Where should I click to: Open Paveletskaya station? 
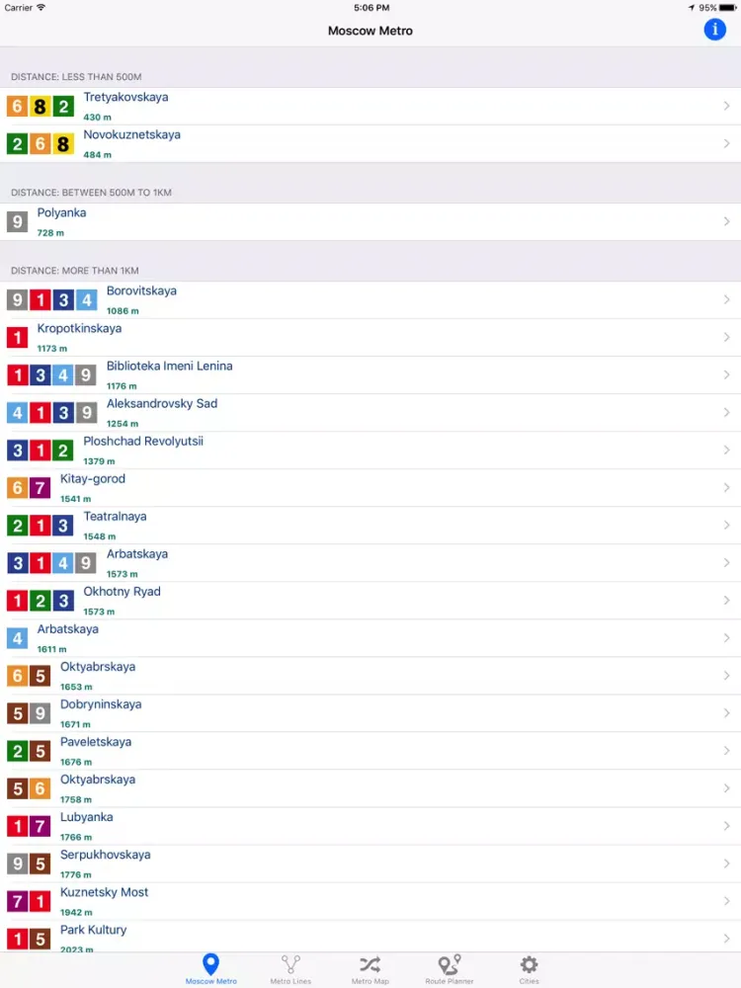[370, 751]
